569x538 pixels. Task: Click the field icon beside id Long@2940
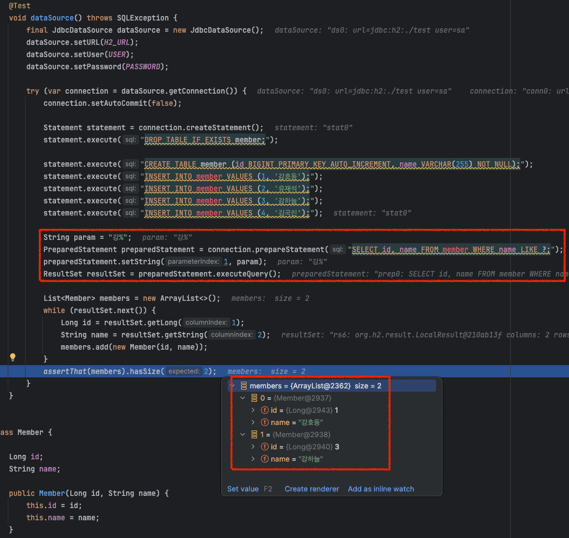point(265,447)
